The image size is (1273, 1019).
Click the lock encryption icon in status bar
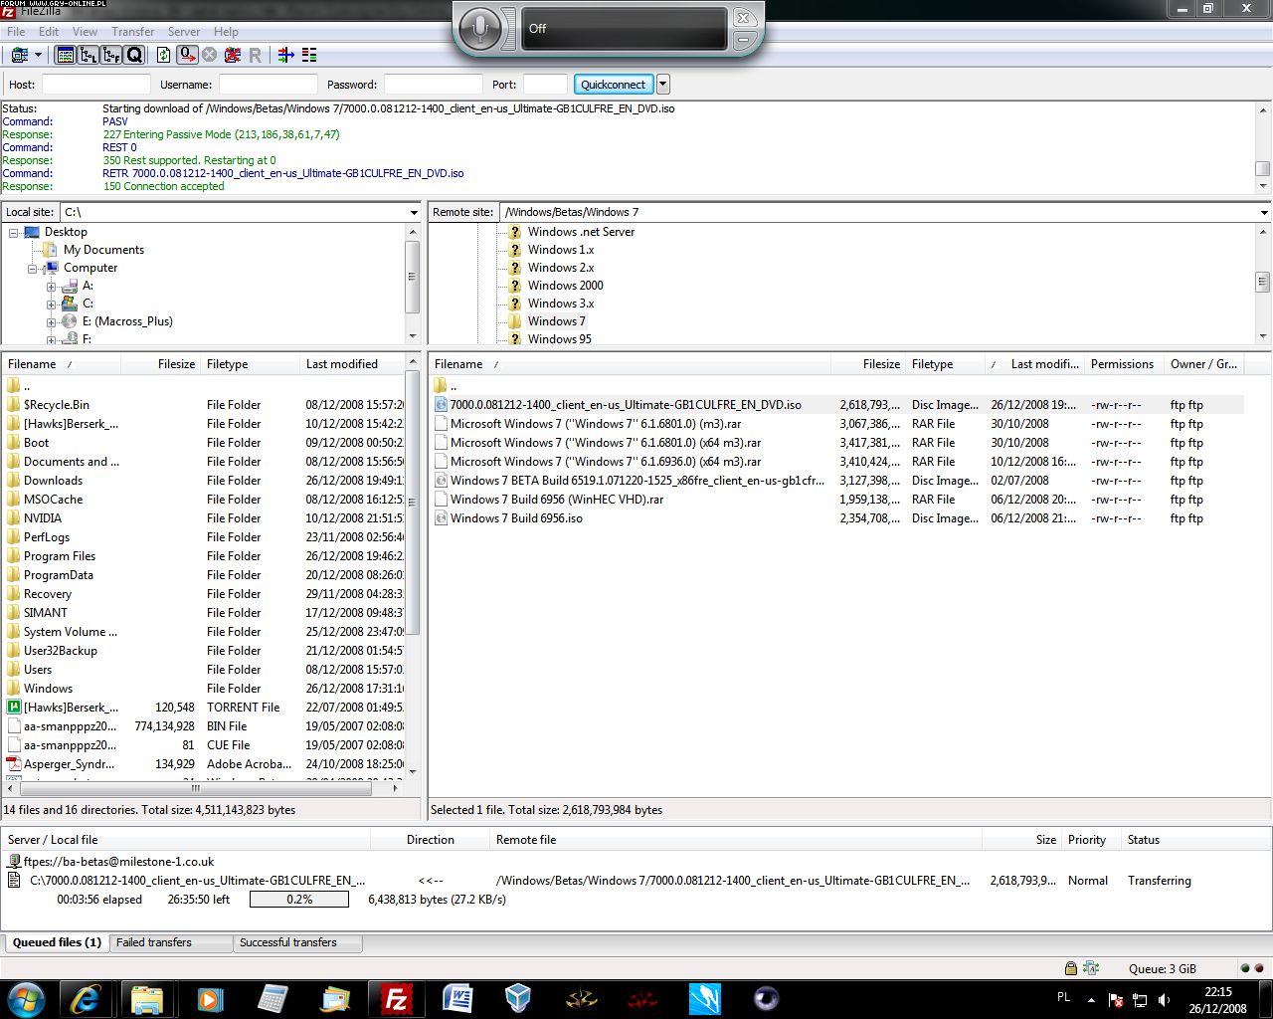1070,968
